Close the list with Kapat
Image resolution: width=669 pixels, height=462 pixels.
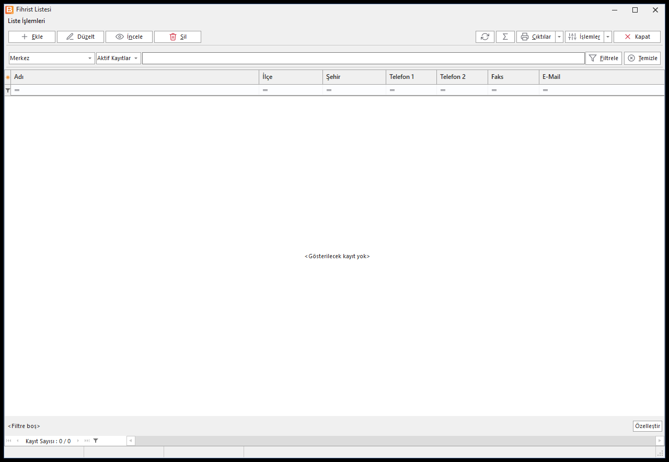click(637, 37)
